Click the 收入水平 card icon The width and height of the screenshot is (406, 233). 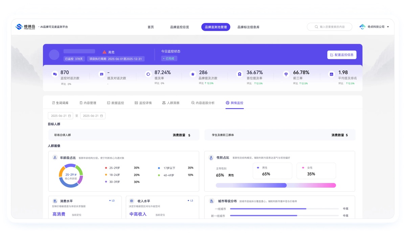click(x=132, y=201)
